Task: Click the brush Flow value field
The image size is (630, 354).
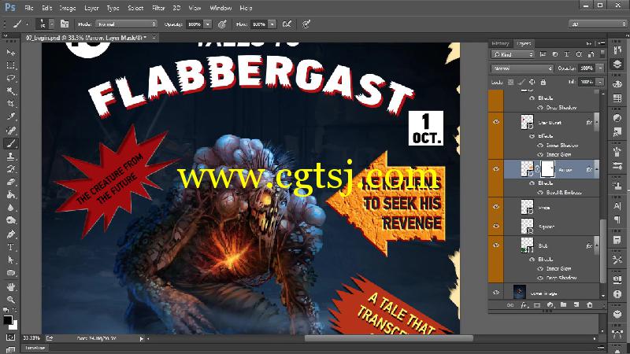Action: [x=259, y=24]
